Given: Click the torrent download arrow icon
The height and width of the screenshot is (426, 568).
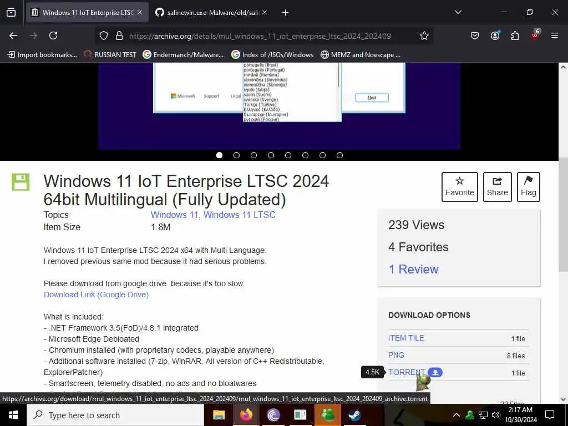Looking at the screenshot, I should tap(435, 372).
